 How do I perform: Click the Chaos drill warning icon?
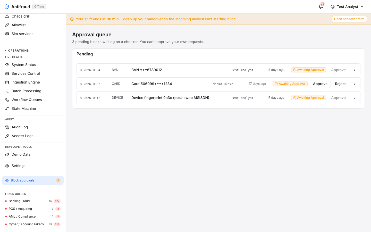(x=7, y=16)
